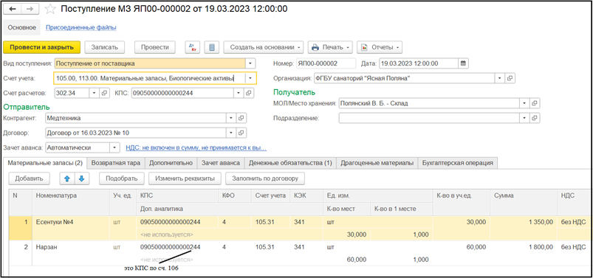This screenshot has height=278, width=593.
Task: Expand Контрагент dropdown
Action: (x=231, y=118)
